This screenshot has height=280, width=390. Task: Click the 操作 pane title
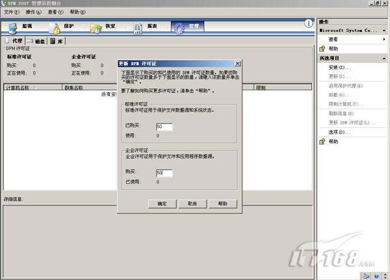324,22
